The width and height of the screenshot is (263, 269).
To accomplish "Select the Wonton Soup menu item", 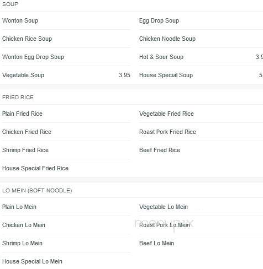I will [x=20, y=20].
